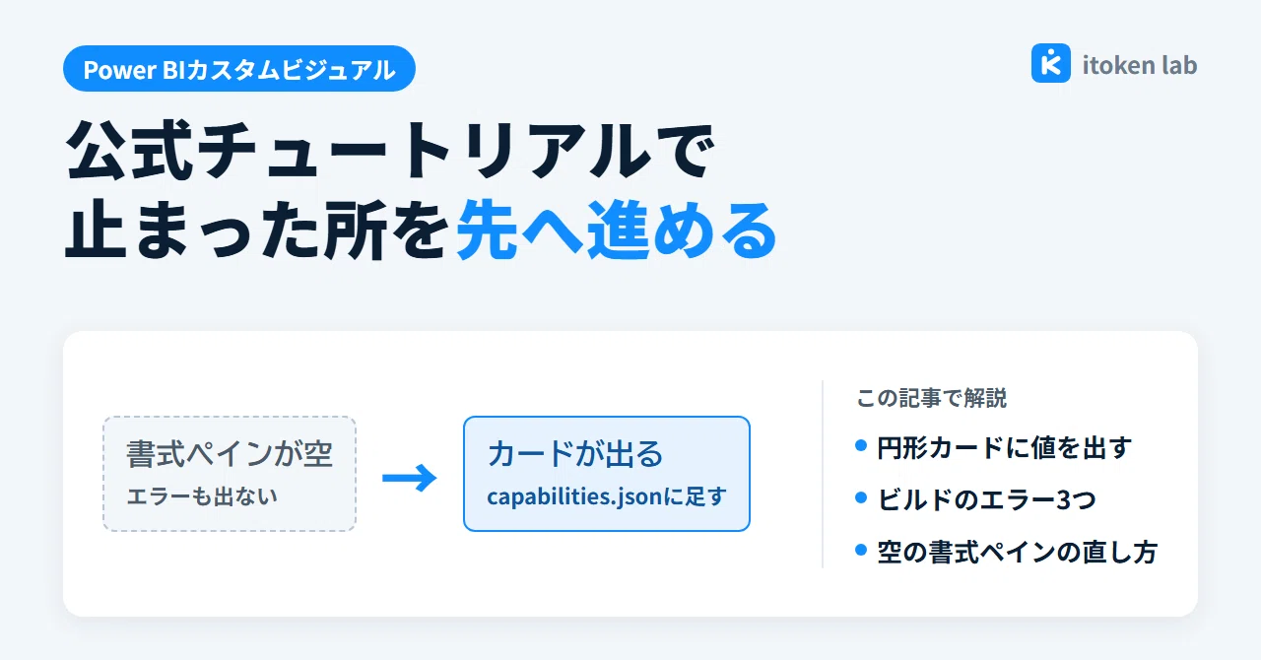Select the Power BIカスタムビジュアル badge
Viewport: 1261px width, 660px height.
coord(239,69)
